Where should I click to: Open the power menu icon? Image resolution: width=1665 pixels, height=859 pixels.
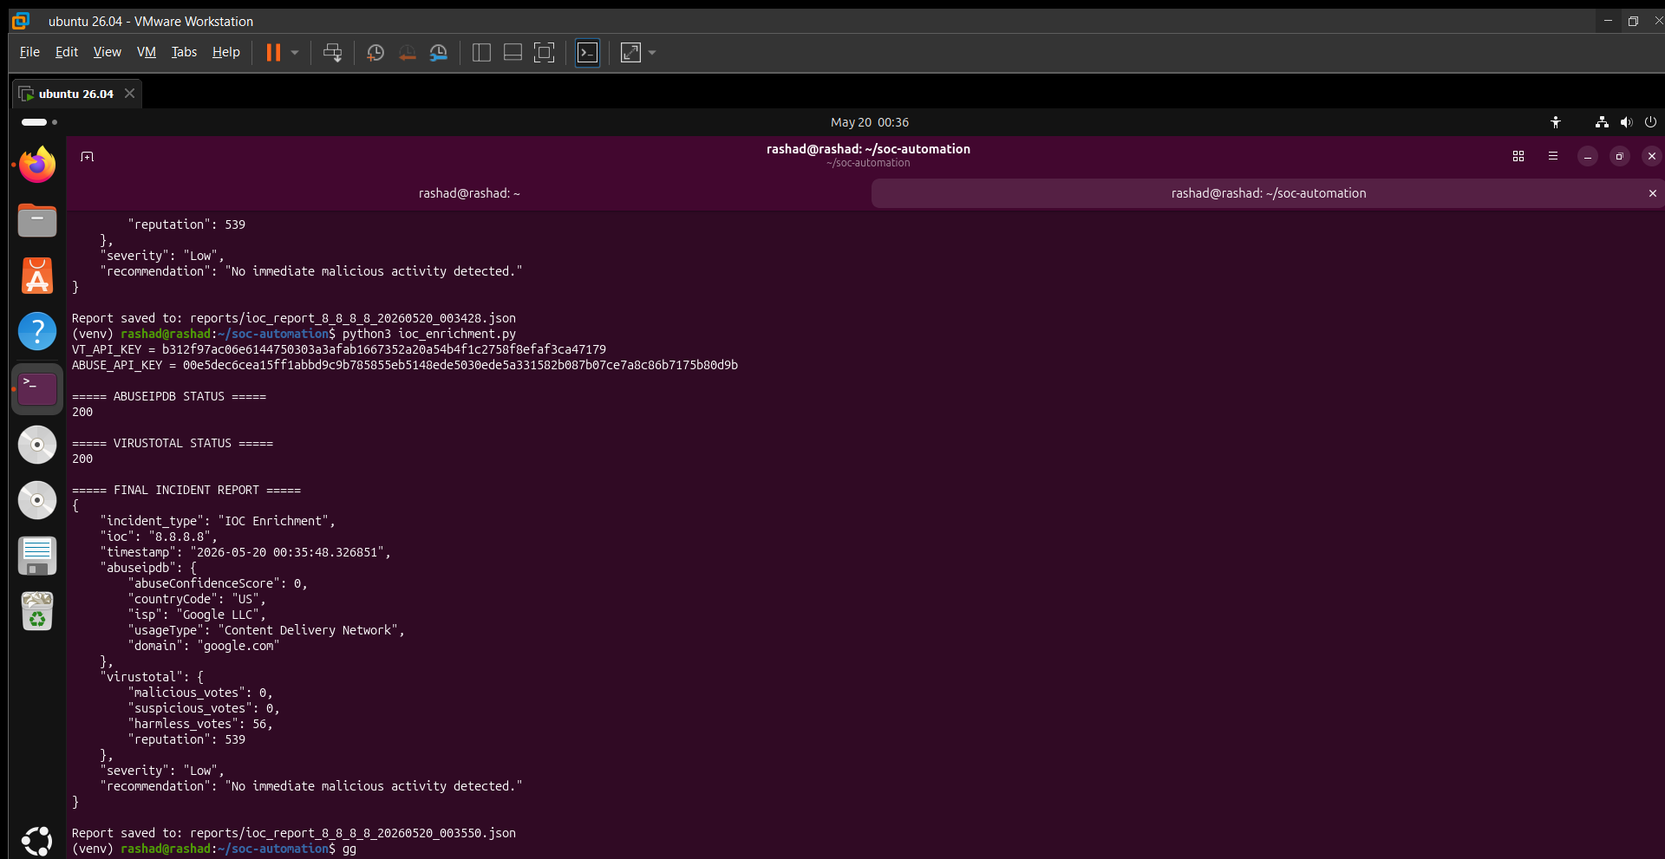point(1650,122)
